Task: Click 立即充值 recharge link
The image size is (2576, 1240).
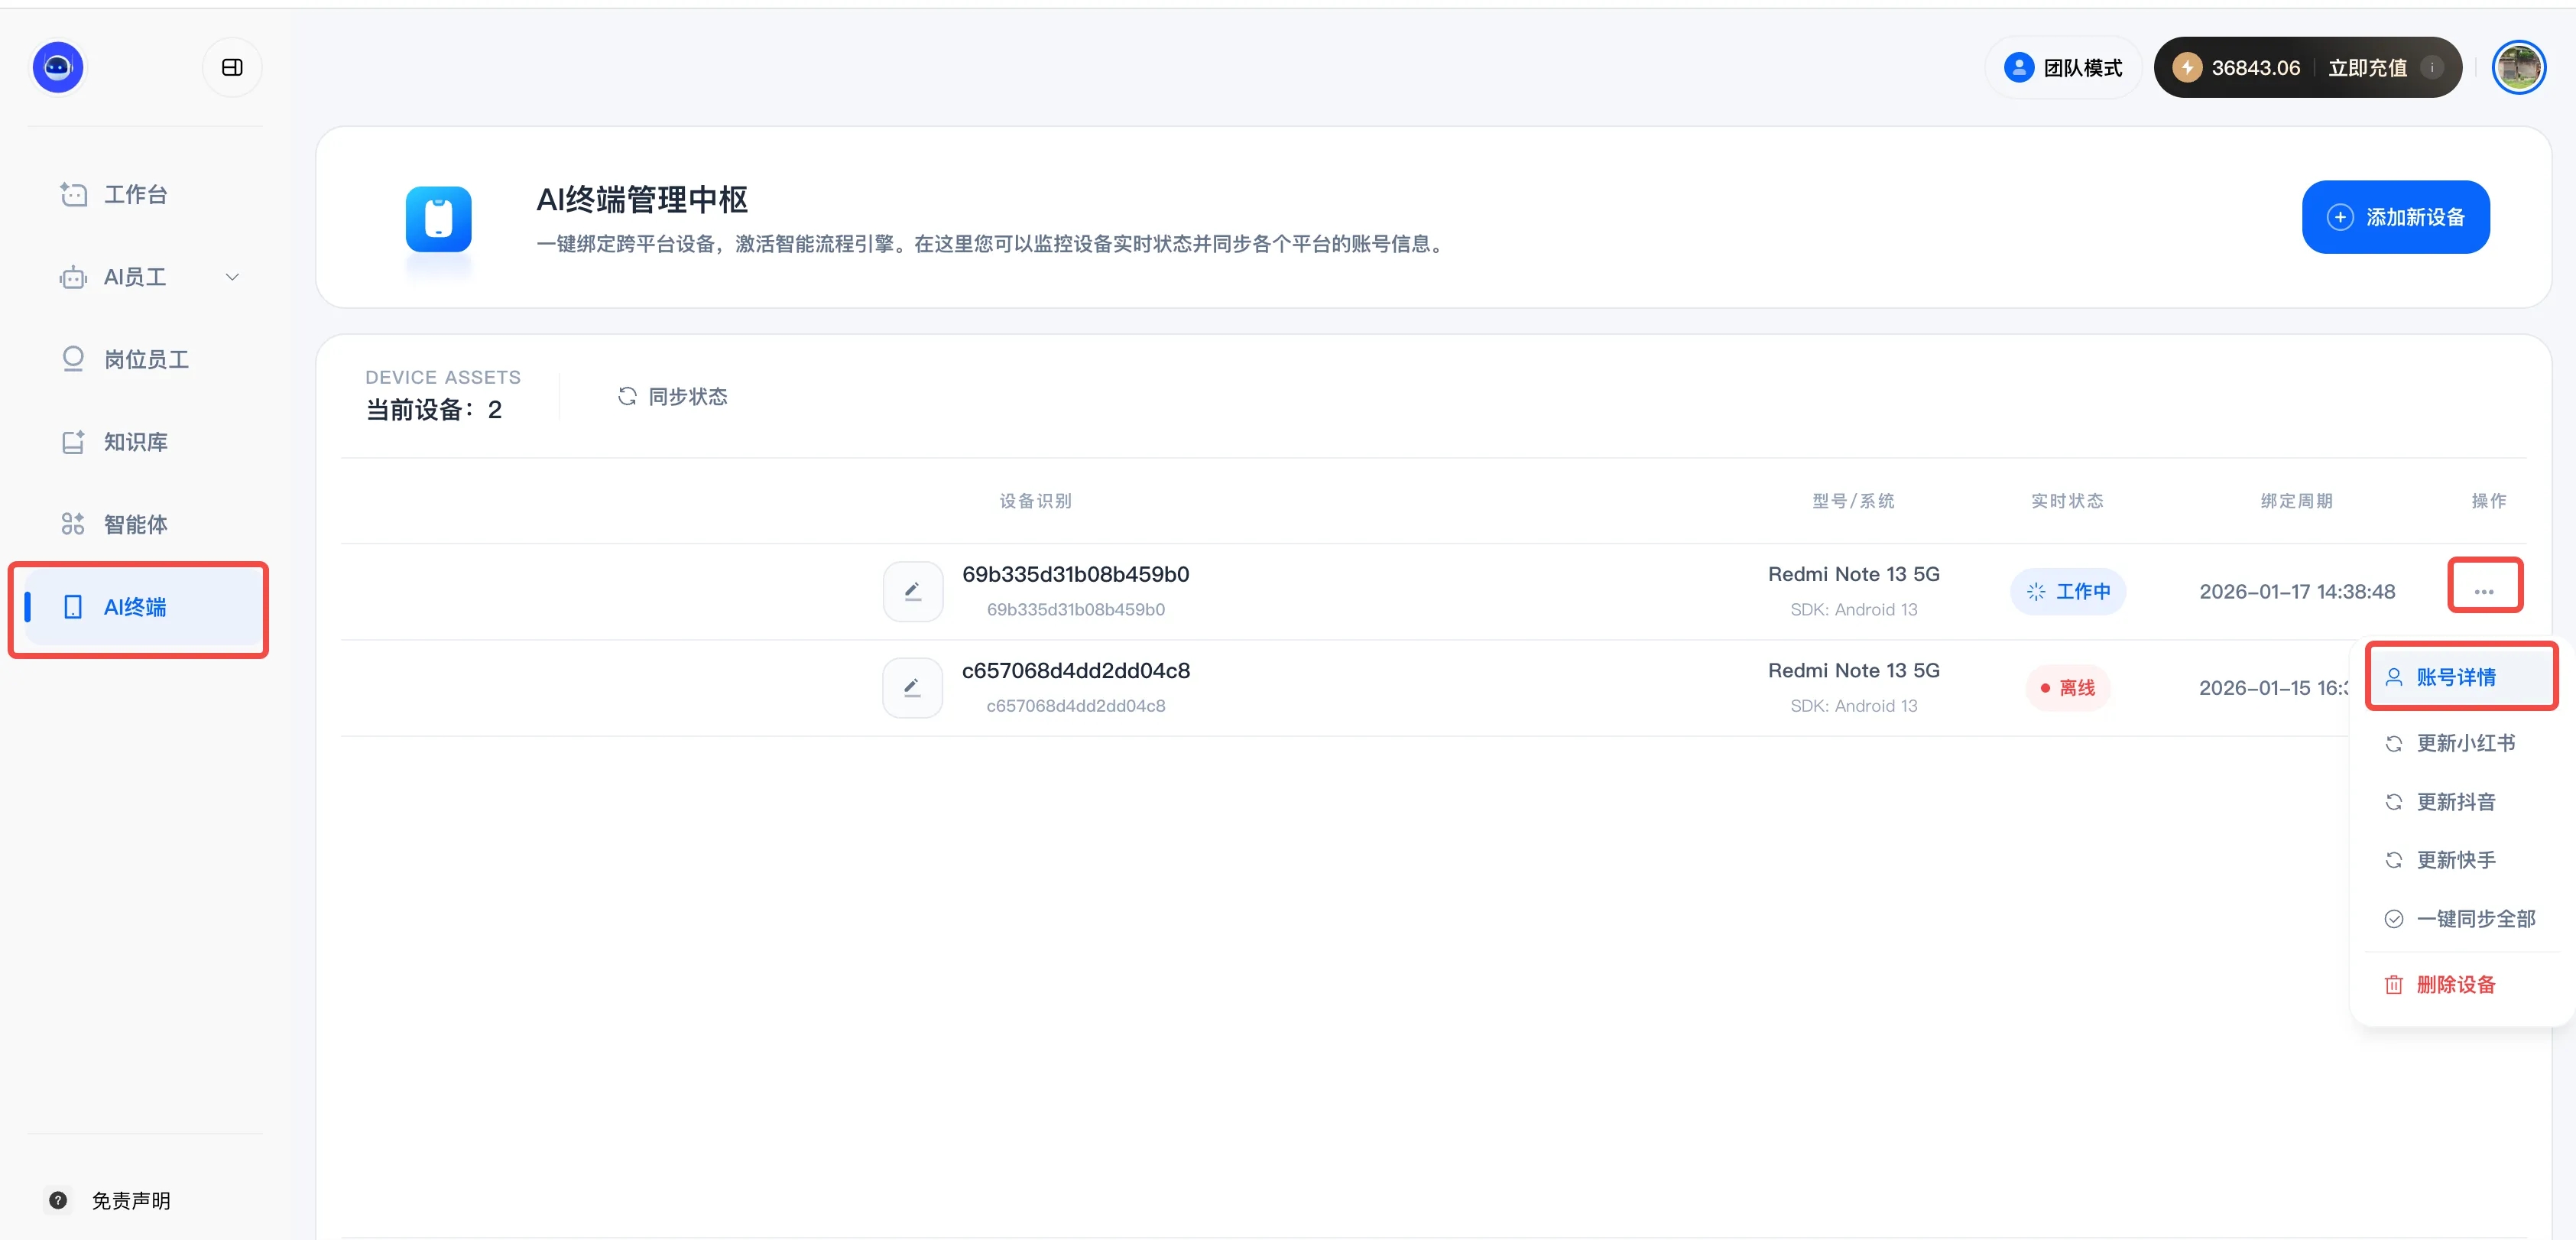Action: [2367, 67]
